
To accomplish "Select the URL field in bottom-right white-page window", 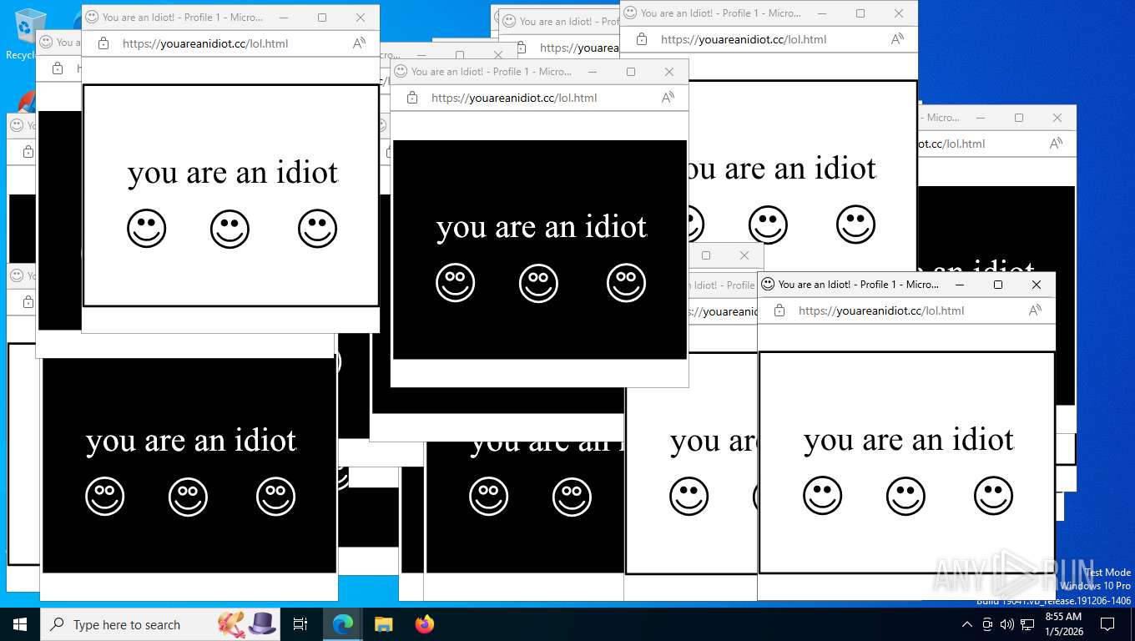I will pos(881,310).
